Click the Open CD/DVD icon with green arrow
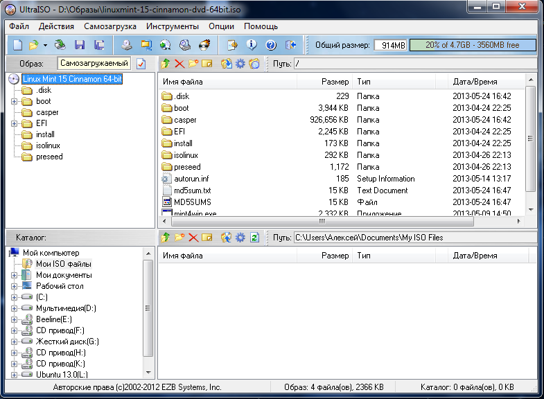 pos(60,45)
